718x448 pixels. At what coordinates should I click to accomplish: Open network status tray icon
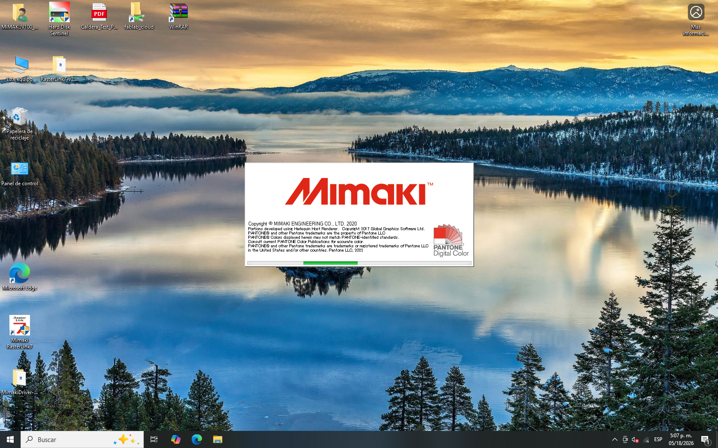646,439
